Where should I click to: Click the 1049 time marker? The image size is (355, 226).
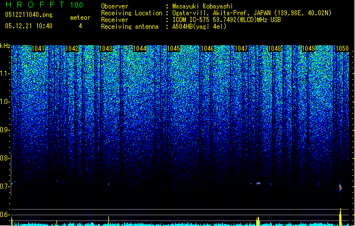(309, 49)
